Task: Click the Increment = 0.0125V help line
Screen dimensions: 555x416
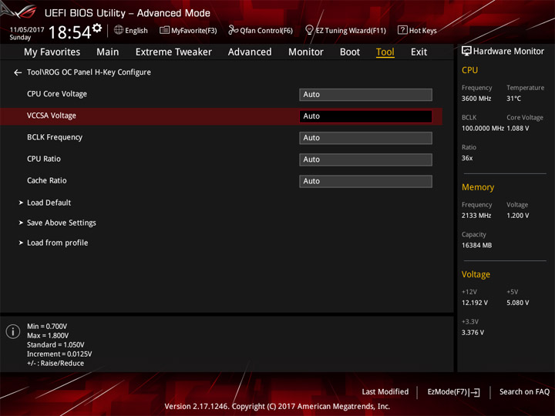Action: 59,354
